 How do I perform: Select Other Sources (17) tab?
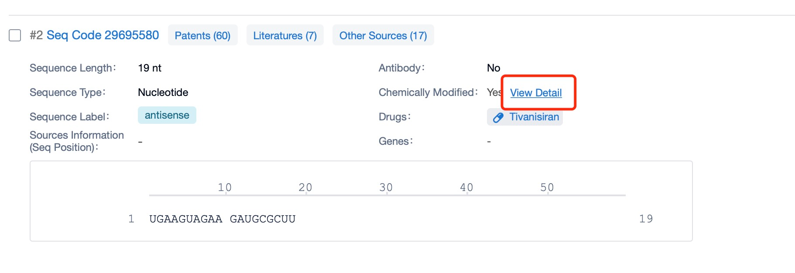383,36
